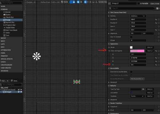Check Override Accessible Defaults
Image resolution: width=160 pixels, height=114 pixels.
coord(131,72)
